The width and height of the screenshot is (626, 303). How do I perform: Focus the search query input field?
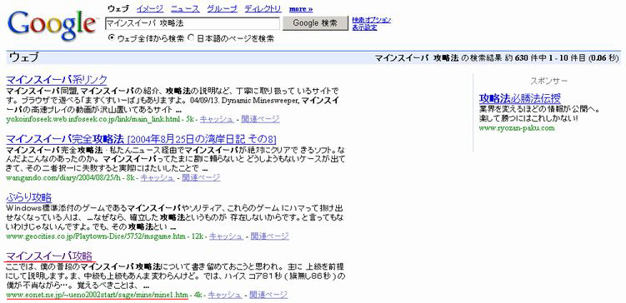click(x=193, y=23)
